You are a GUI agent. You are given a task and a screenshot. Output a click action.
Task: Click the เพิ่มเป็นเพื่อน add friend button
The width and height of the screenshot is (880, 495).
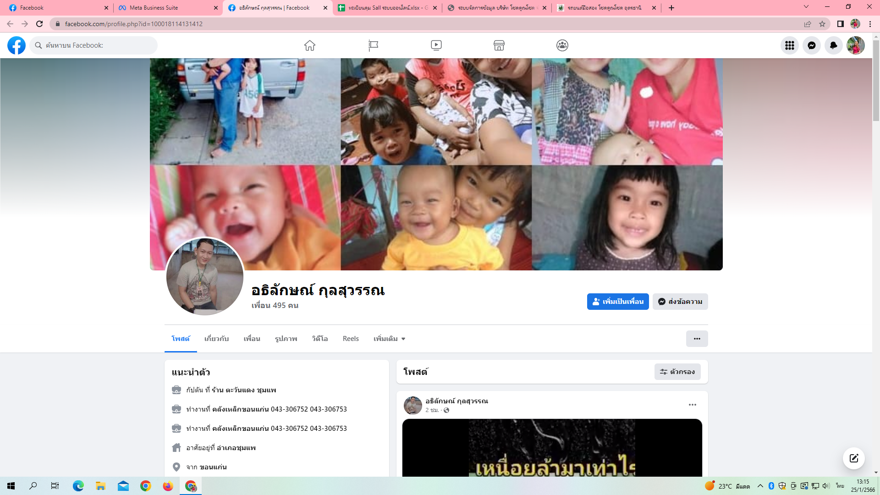click(x=617, y=302)
